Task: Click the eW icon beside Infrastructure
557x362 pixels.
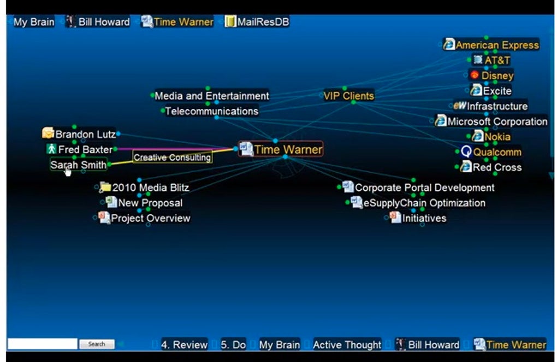Action: point(460,106)
